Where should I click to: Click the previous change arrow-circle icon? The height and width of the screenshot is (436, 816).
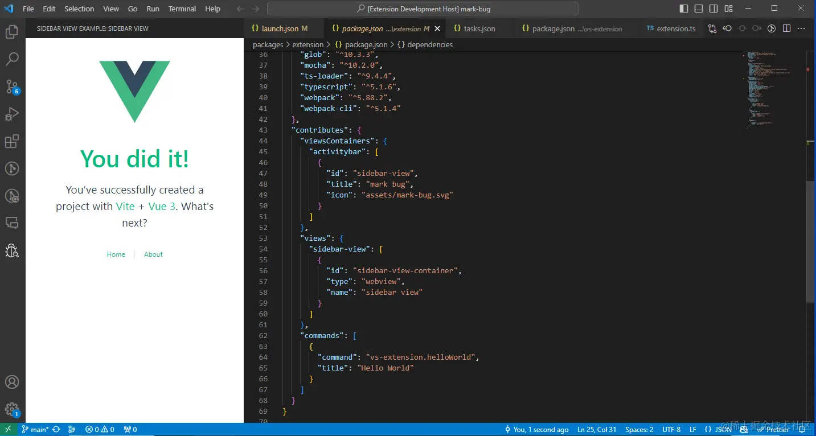(727, 28)
